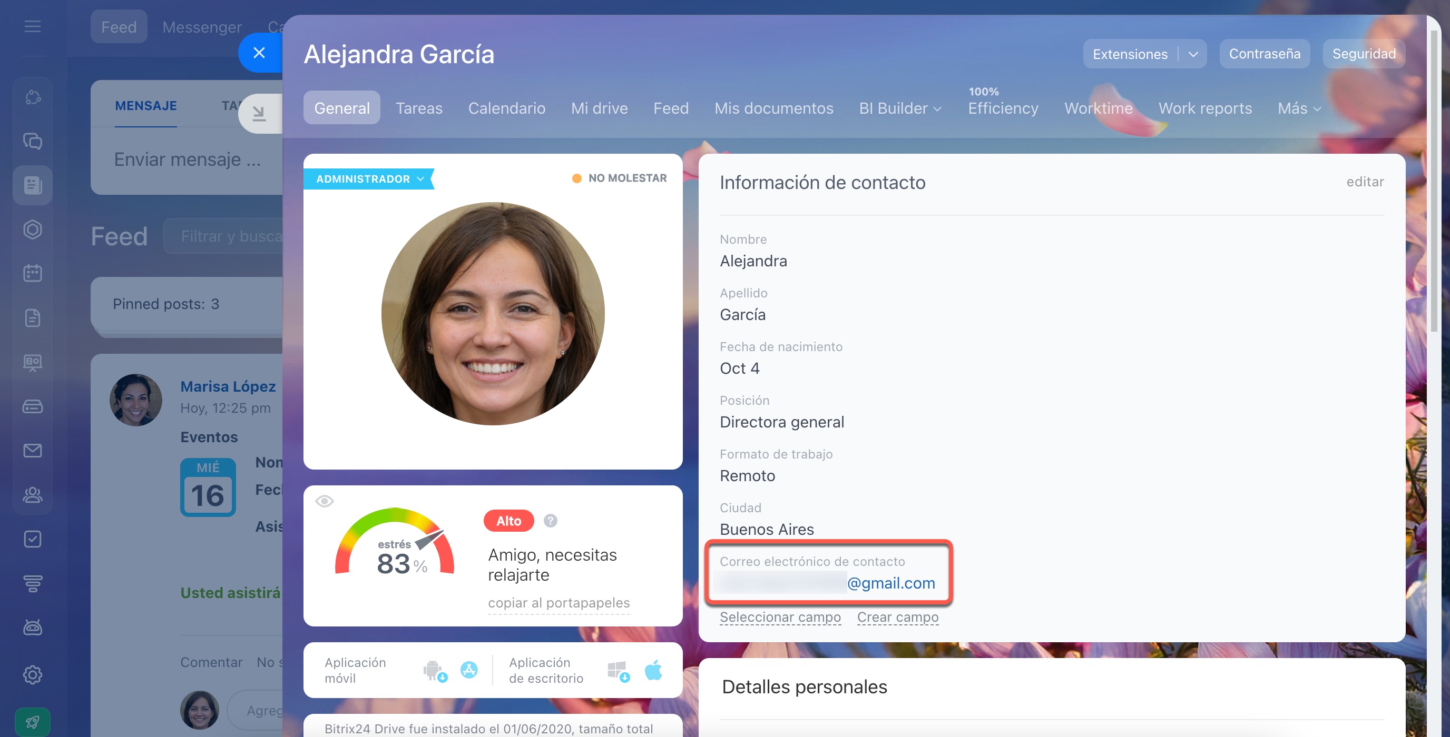This screenshot has height=737, width=1450.
Task: Open the robot automation icon in sidebar
Action: tap(33, 628)
